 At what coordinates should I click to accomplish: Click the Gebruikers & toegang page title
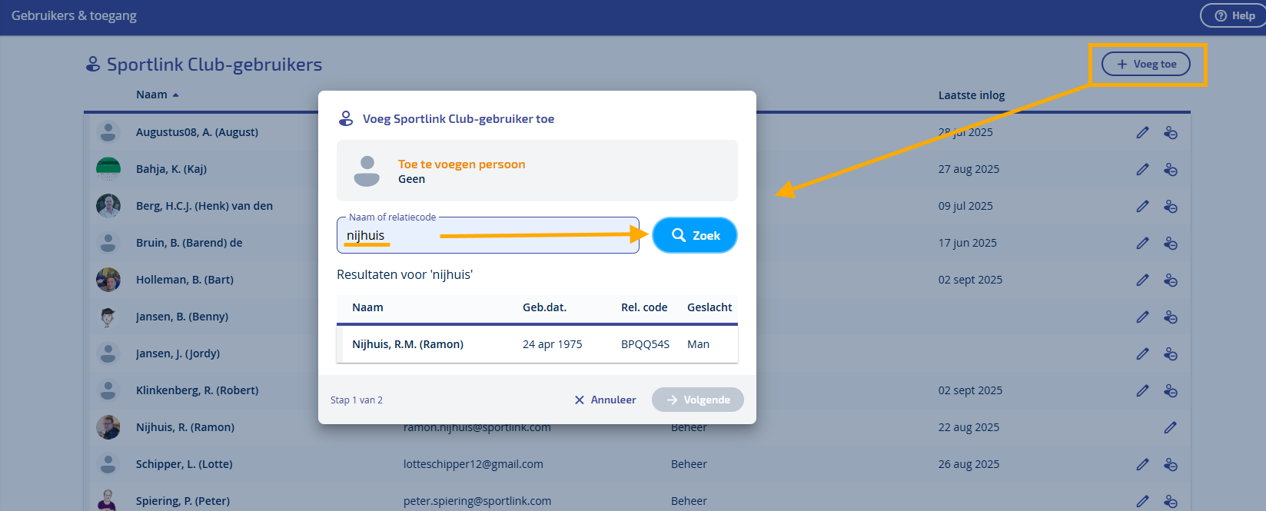[74, 15]
